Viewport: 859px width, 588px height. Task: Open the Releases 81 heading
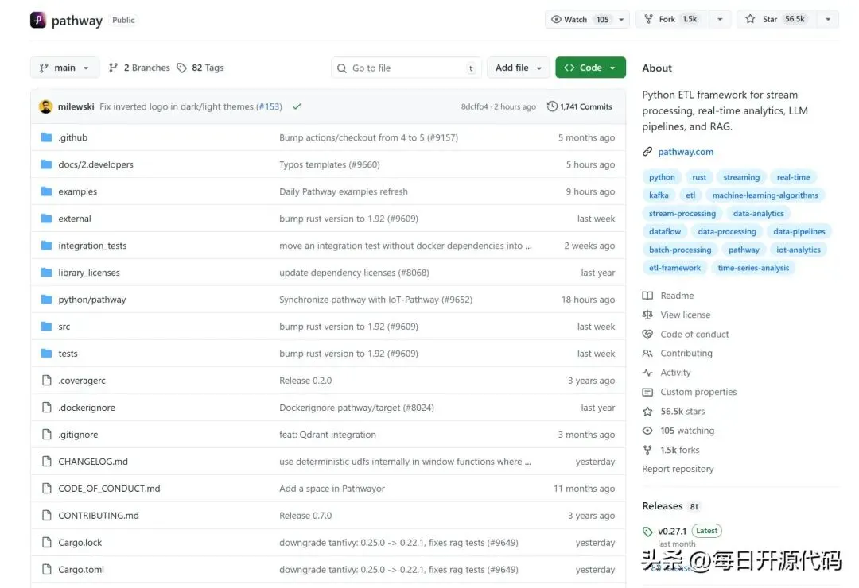pyautogui.click(x=670, y=506)
